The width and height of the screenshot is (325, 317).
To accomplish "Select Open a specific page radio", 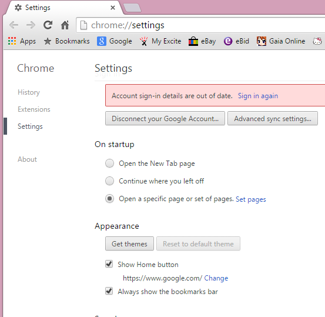I will (x=109, y=199).
